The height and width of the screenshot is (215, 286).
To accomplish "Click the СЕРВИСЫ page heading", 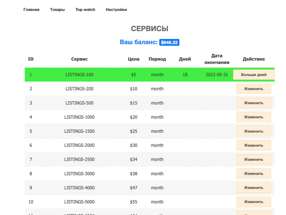I will click(x=150, y=29).
